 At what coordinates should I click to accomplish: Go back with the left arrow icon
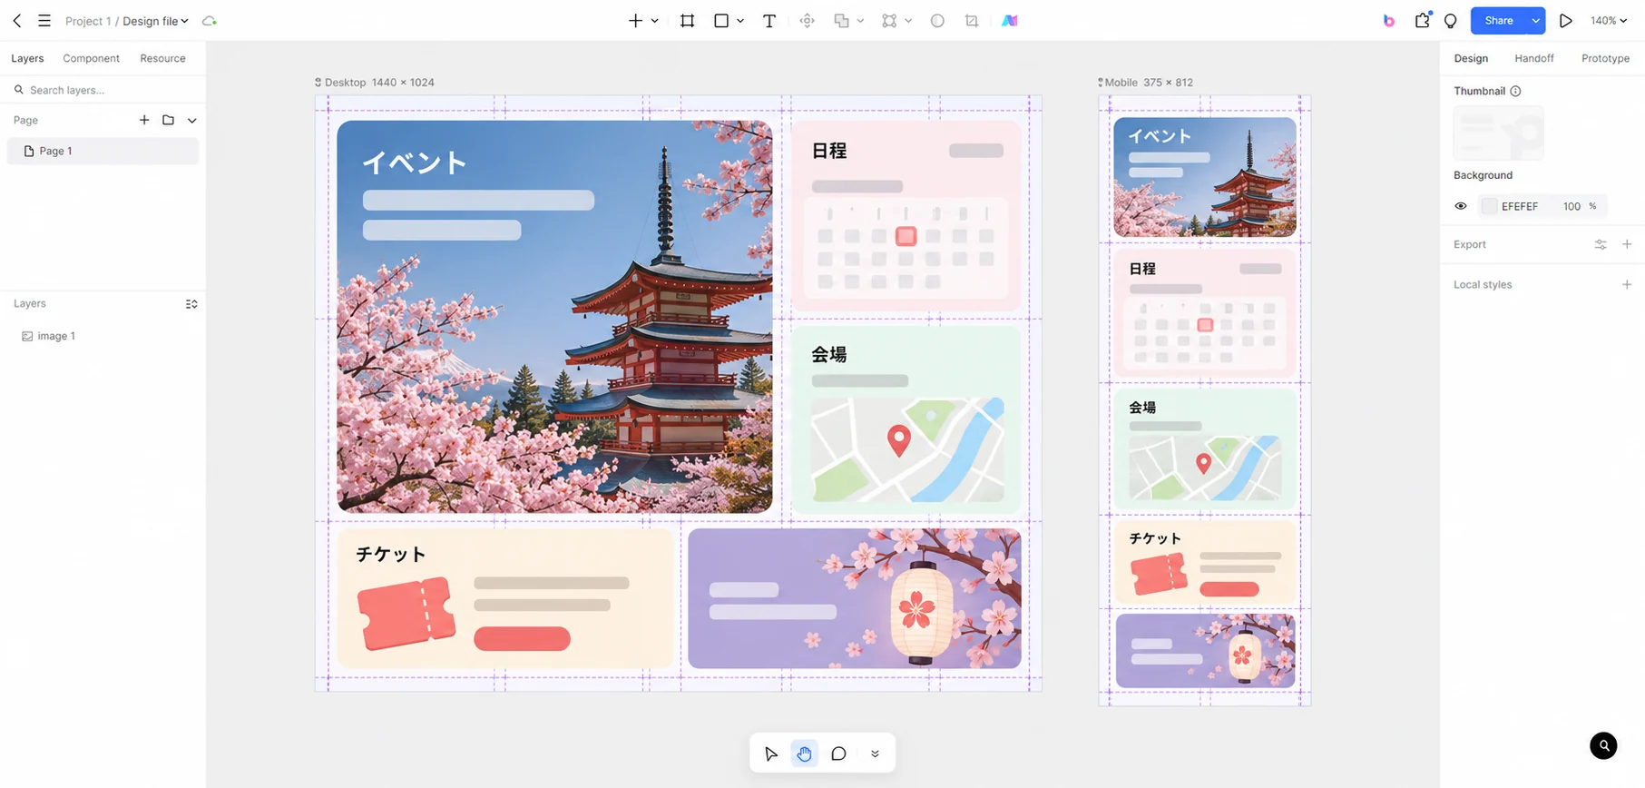tap(17, 20)
